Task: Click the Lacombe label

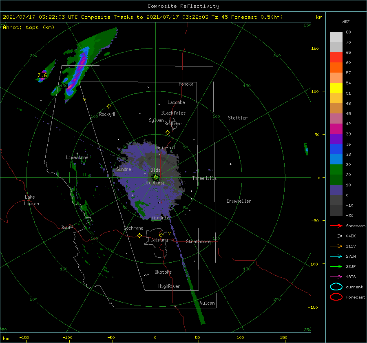Action: coord(176,102)
